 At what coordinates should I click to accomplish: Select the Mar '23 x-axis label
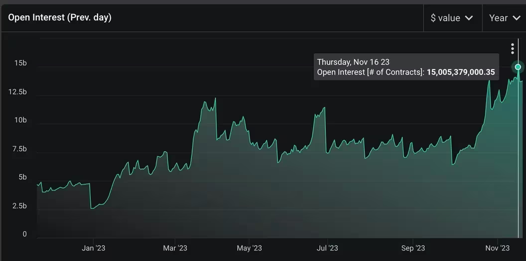(175, 248)
